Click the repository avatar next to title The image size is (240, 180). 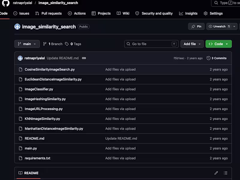(x=17, y=27)
